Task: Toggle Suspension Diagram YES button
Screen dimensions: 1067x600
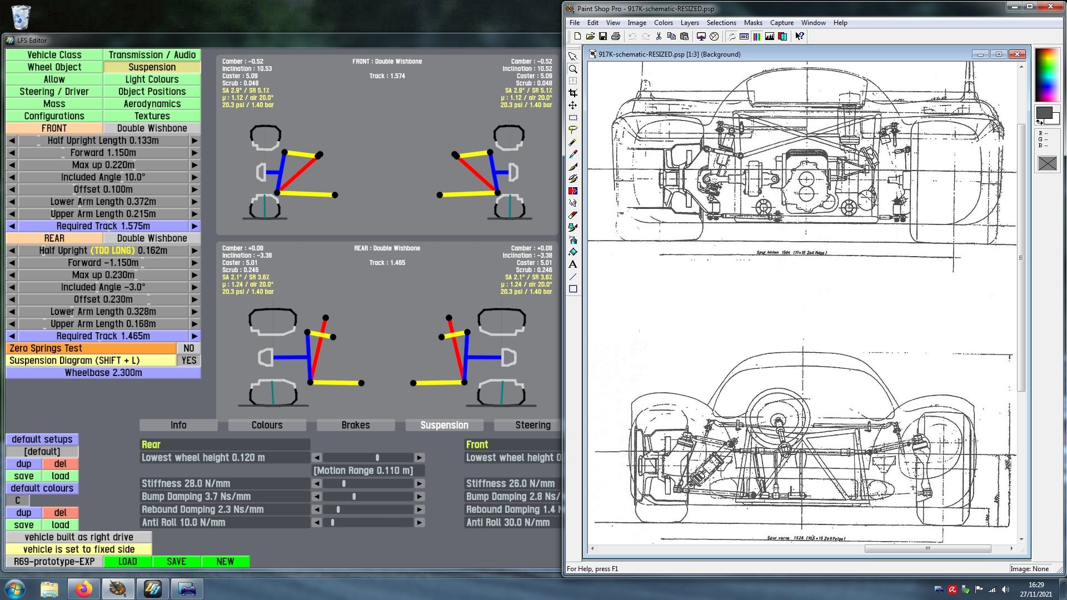Action: [x=188, y=361]
